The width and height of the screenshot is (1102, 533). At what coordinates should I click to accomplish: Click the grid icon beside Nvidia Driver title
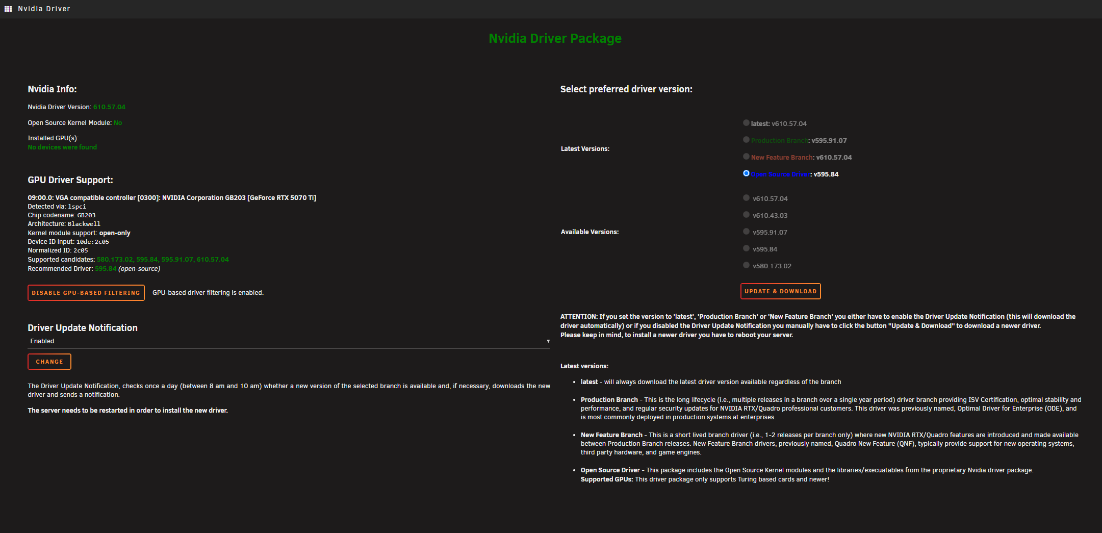(8, 9)
